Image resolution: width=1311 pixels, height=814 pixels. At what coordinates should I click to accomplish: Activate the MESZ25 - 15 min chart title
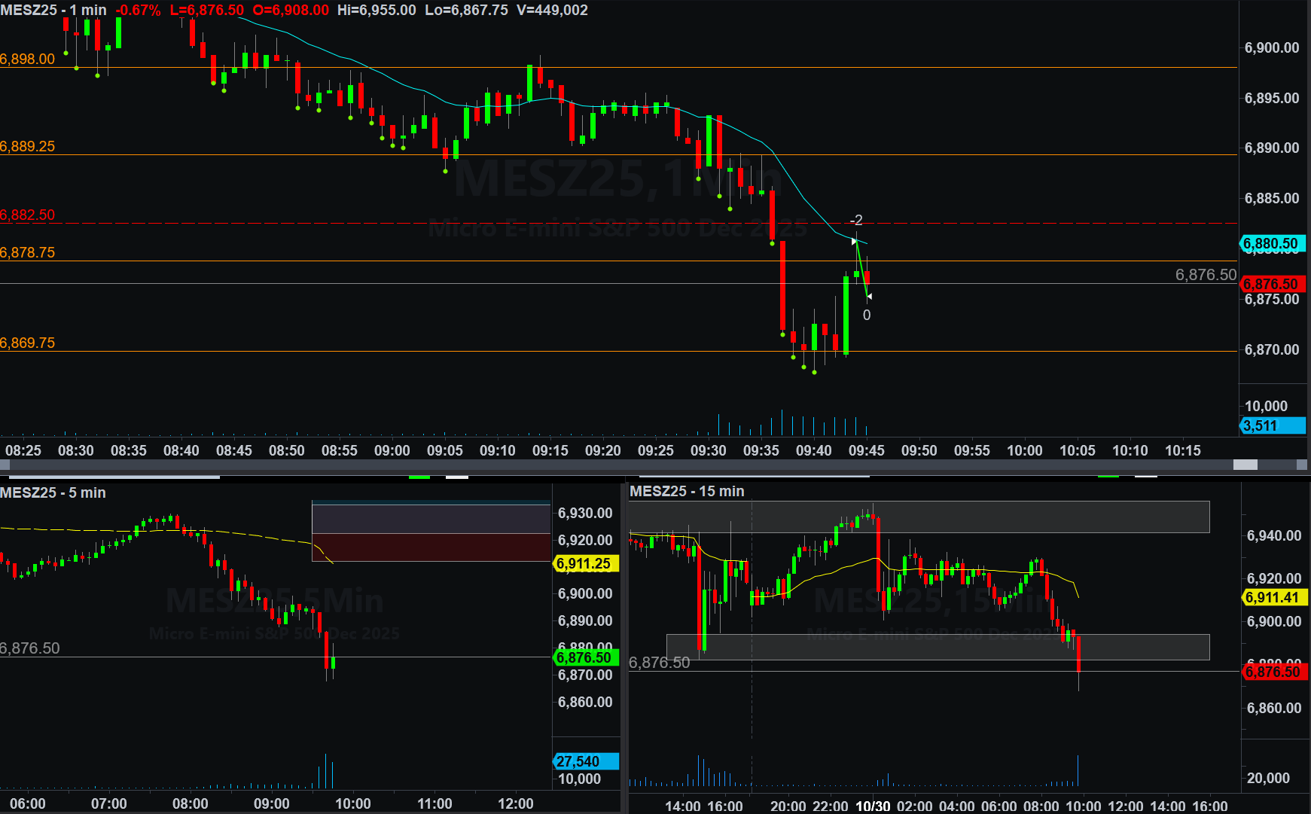[x=687, y=491]
